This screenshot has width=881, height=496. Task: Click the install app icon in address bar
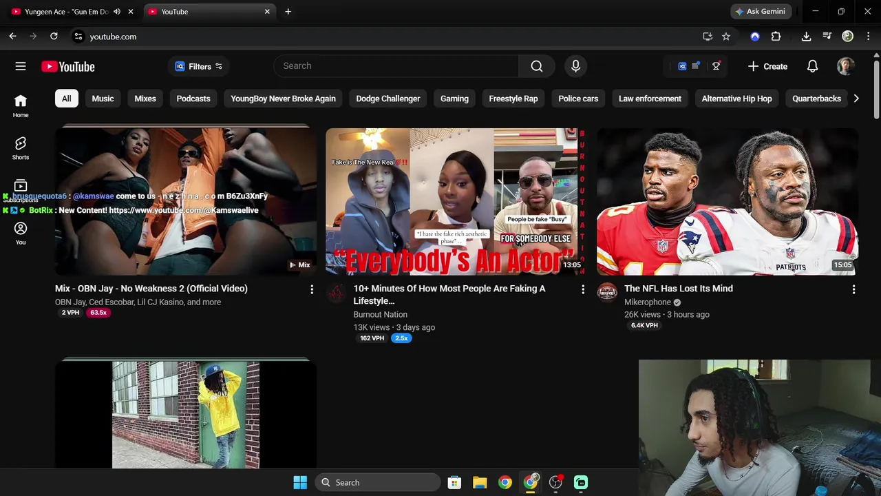point(707,37)
